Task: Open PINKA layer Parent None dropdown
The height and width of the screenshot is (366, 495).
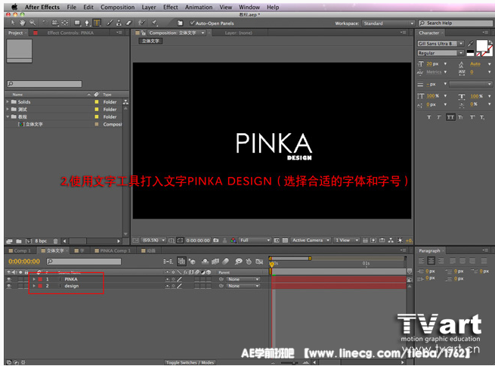Action: pyautogui.click(x=243, y=279)
